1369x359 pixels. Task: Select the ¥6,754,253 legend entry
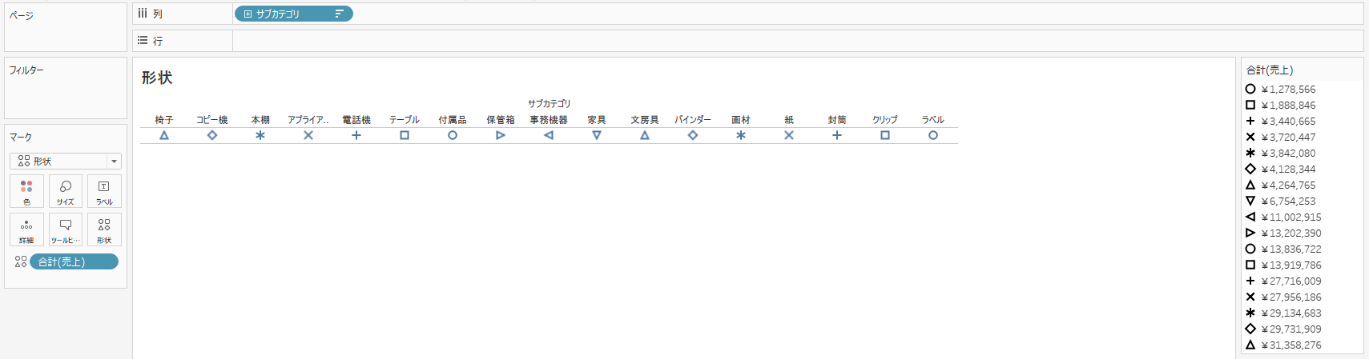(1288, 201)
